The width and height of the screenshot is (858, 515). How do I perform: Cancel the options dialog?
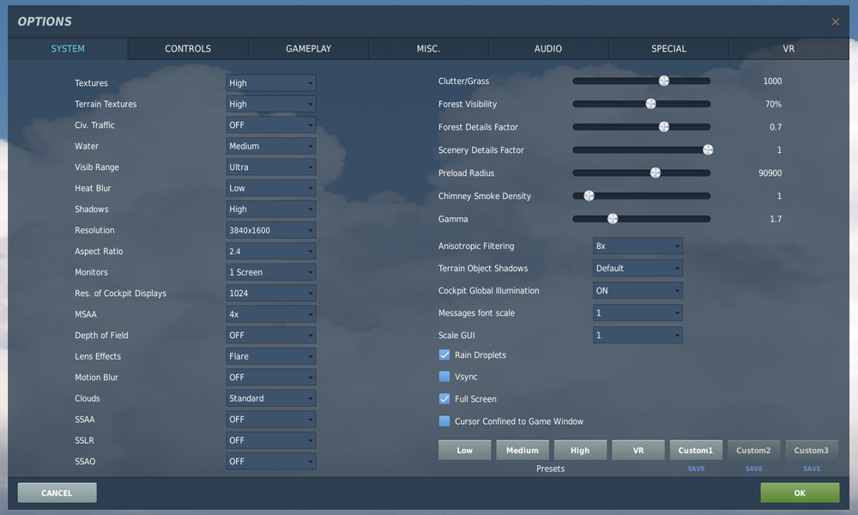click(x=57, y=493)
